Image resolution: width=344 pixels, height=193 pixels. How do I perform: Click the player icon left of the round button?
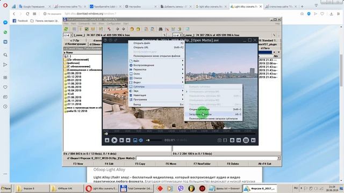coord(239,140)
